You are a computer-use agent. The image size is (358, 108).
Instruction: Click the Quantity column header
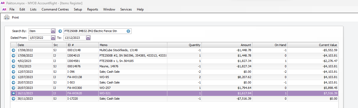(184, 45)
